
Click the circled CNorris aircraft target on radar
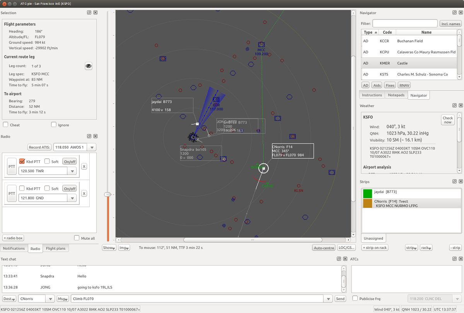[x=263, y=168]
